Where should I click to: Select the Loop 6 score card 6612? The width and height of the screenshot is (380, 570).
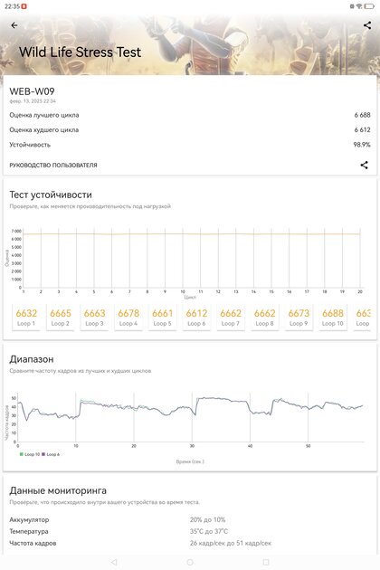[x=196, y=318]
